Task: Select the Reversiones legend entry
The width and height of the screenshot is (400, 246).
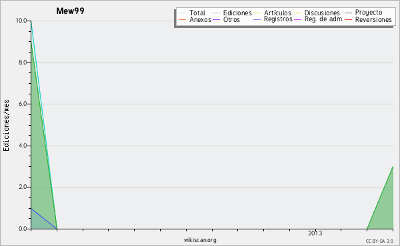Action: coord(369,19)
